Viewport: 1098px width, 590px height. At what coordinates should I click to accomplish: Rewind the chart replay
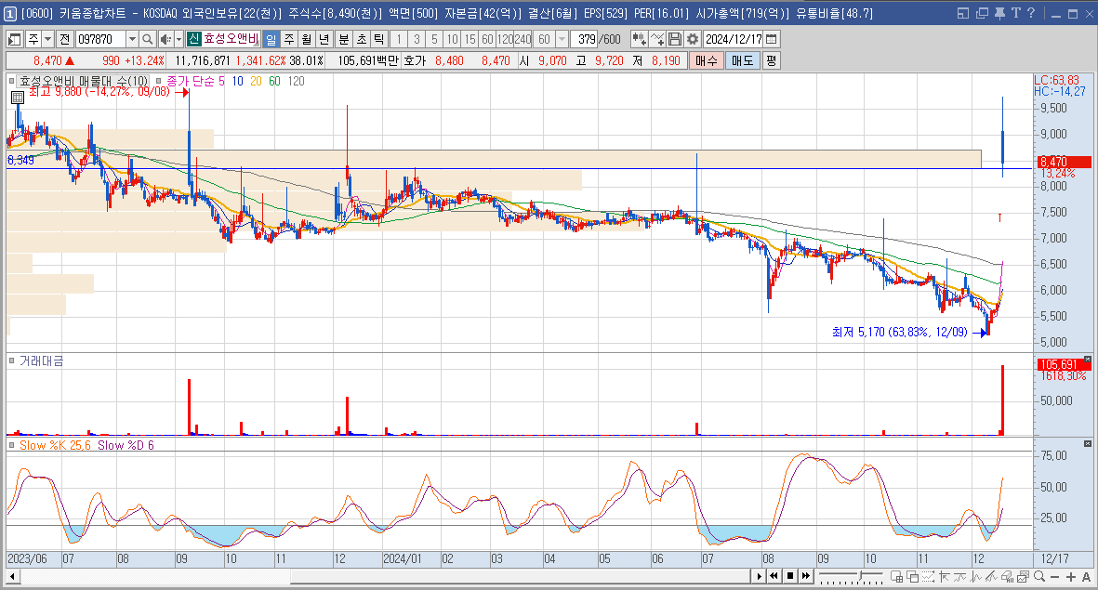(x=774, y=576)
